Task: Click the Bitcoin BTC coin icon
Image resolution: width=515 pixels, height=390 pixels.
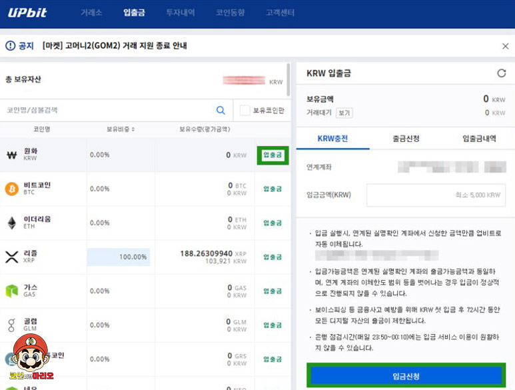Action: click(x=12, y=189)
